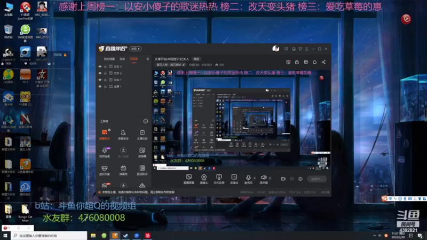Expand toolbox with the circled more button
Image resolution: width=427 pixels, height=240 pixels.
point(145,121)
